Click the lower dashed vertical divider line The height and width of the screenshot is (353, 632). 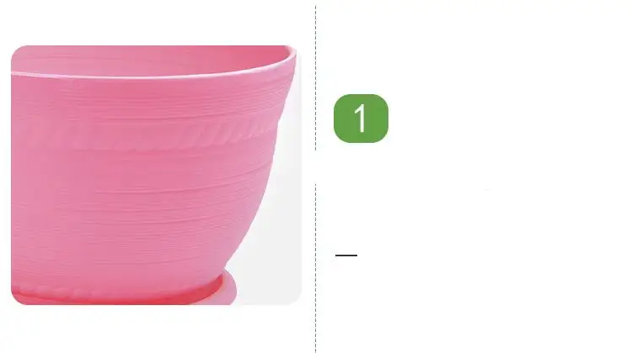tap(316, 268)
